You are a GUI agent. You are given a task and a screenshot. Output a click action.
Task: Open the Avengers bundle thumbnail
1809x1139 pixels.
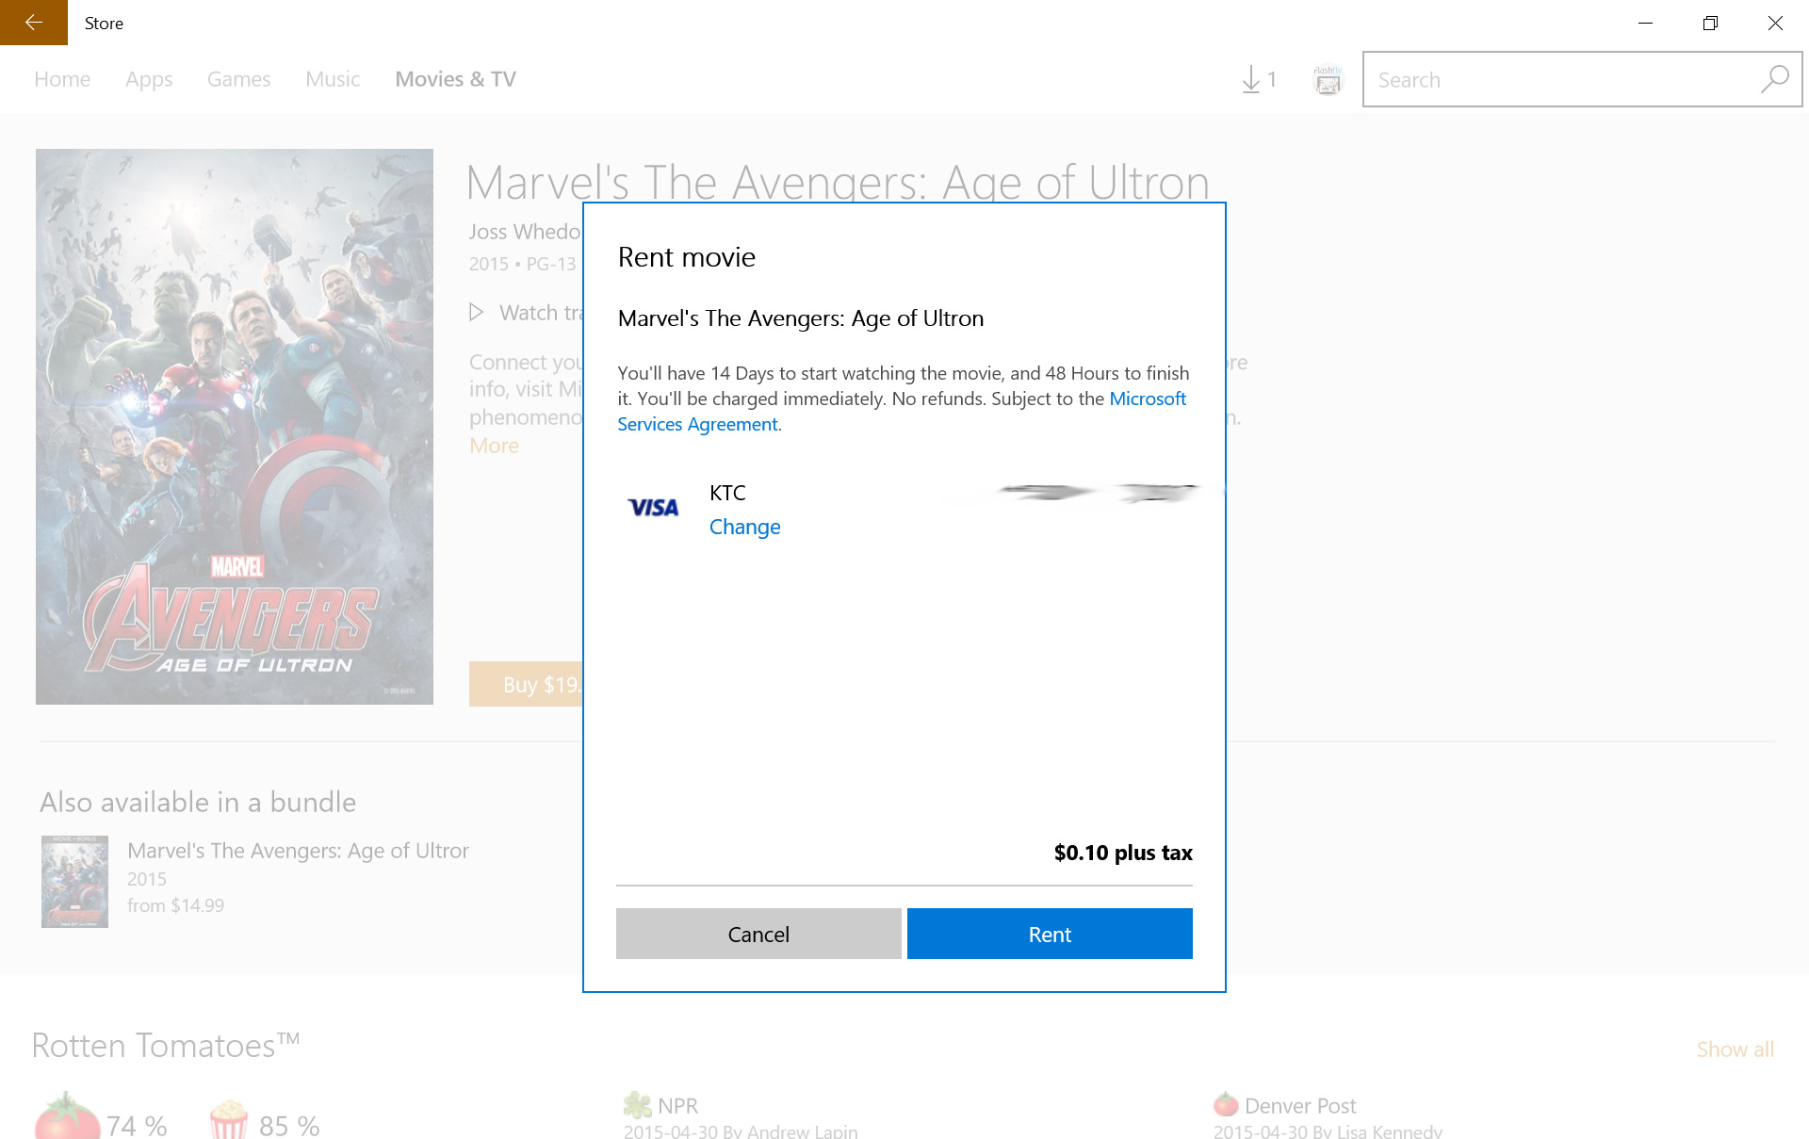[74, 881]
